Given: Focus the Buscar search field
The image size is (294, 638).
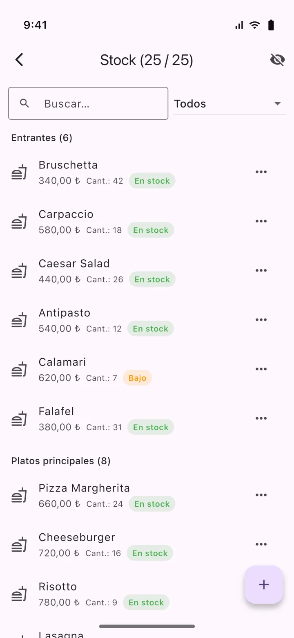Looking at the screenshot, I should point(88,103).
